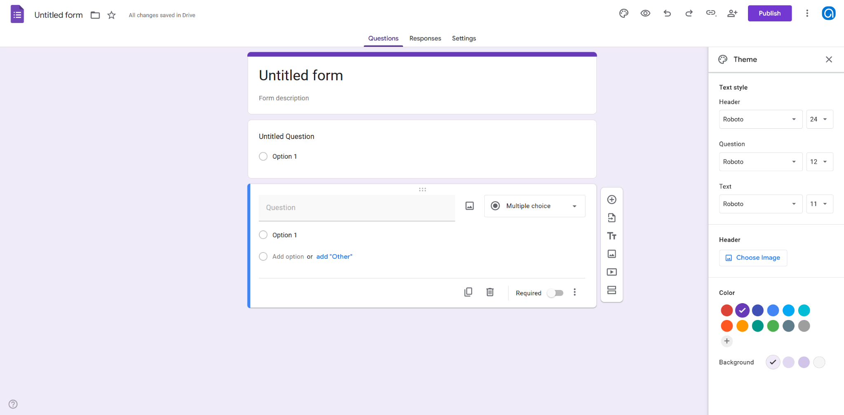844x415 pixels.
Task: Select Option 1 radio in Untitled Question
Action: tap(263, 156)
